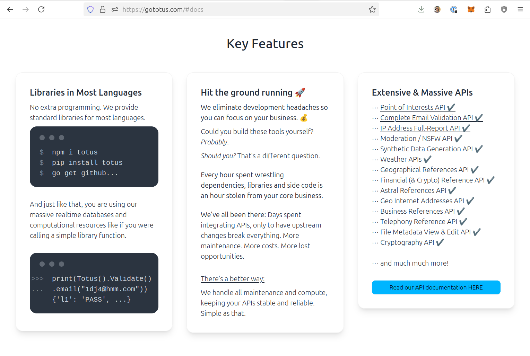The height and width of the screenshot is (356, 530).
Task: Select the Weather APIs entry
Action: tap(406, 159)
